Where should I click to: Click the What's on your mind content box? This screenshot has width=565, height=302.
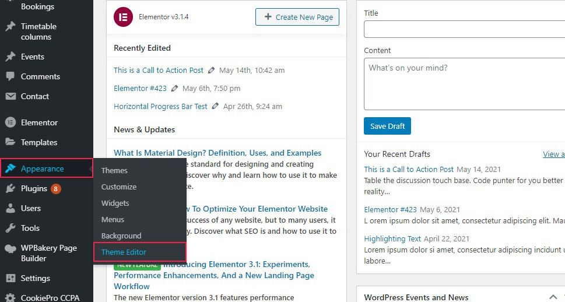pyautogui.click(x=465, y=84)
